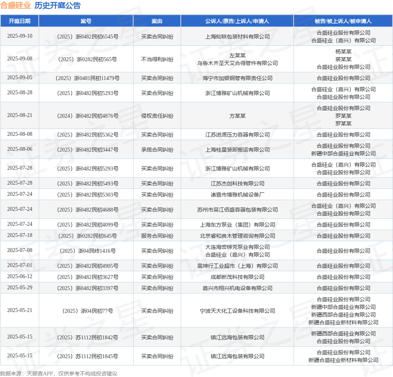The height and width of the screenshot is (377, 393).
Task: Click date cell 2025-08-06
Action: (x=20, y=149)
